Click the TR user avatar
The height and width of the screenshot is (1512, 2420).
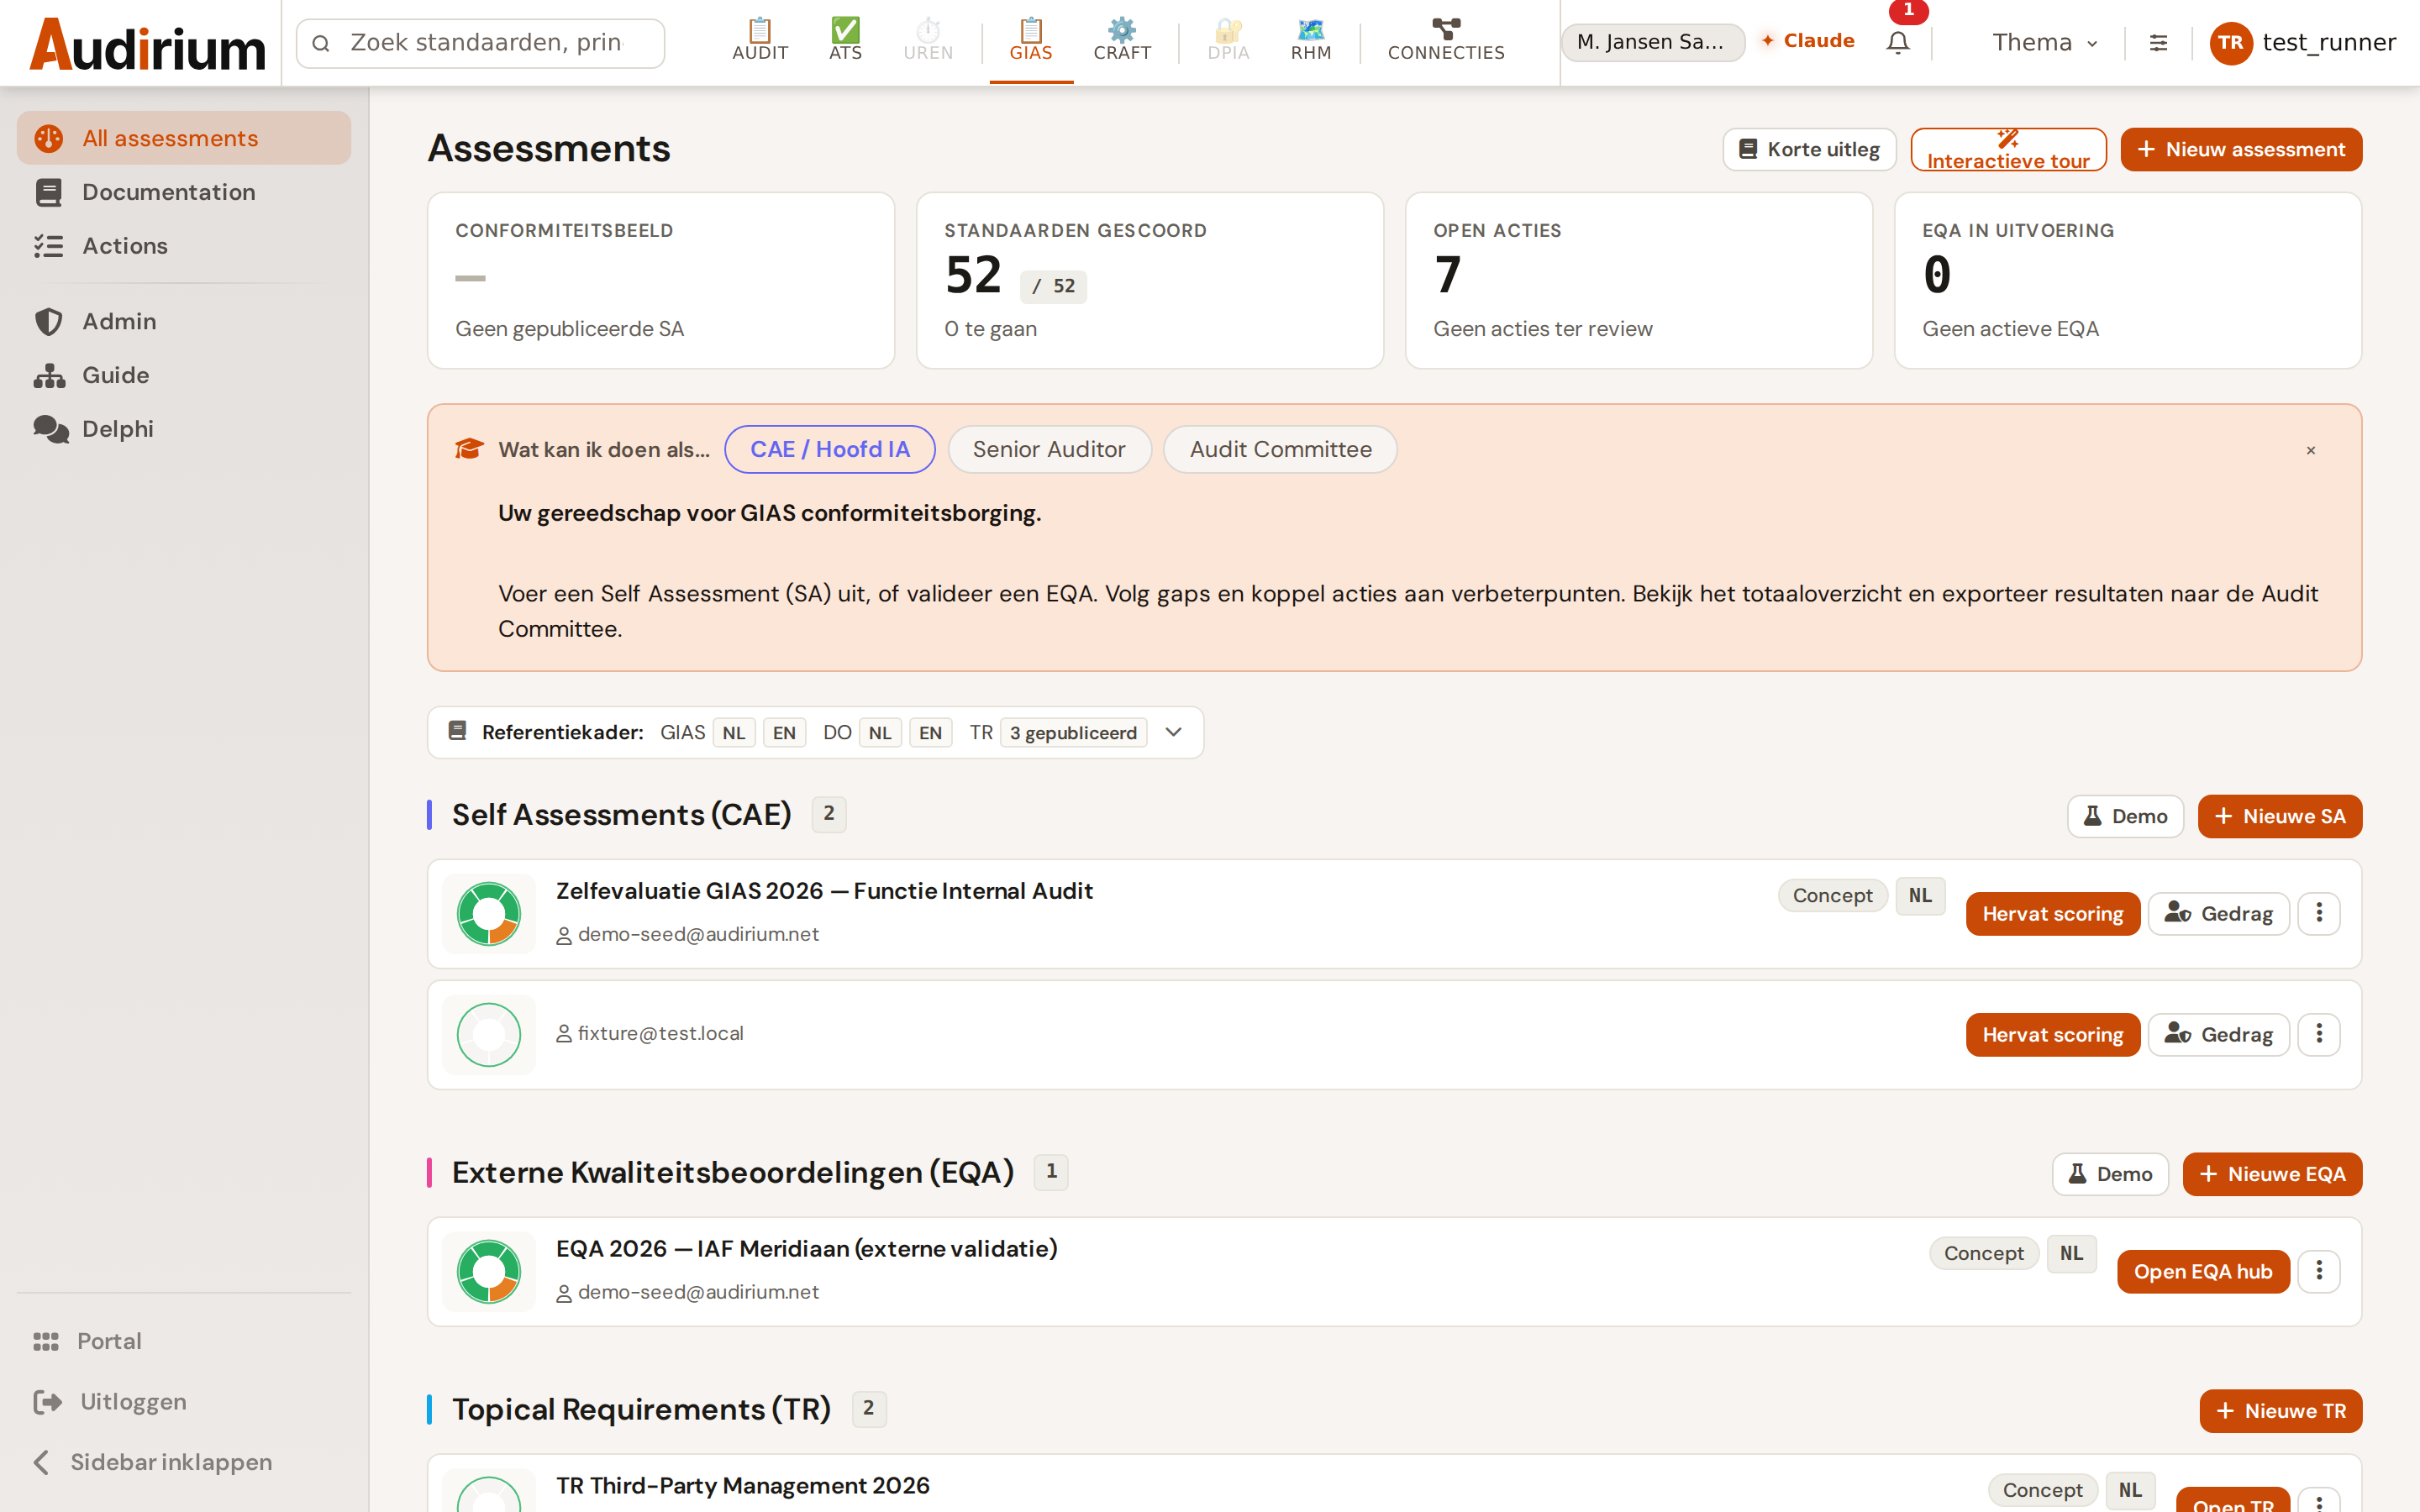tap(2230, 43)
